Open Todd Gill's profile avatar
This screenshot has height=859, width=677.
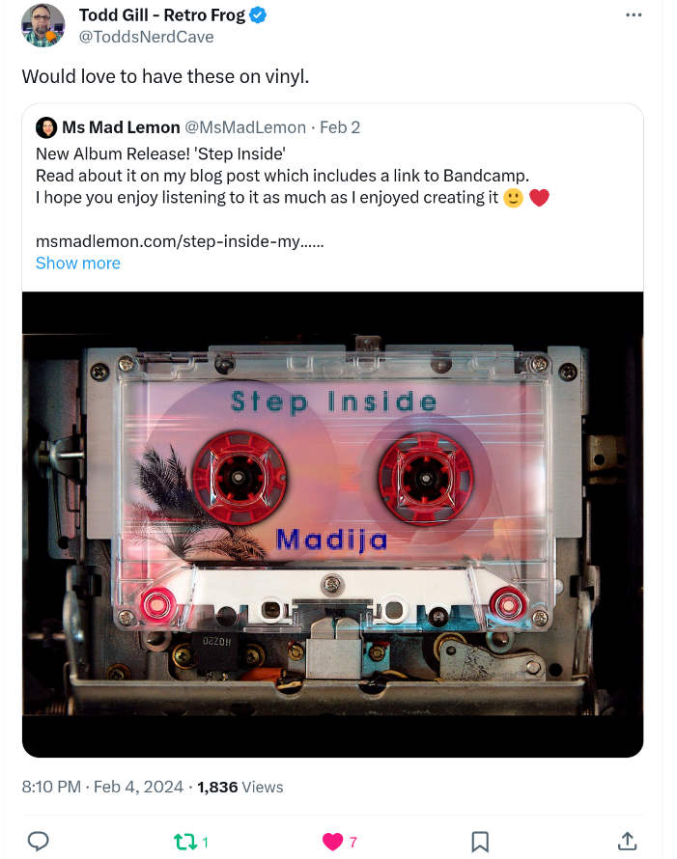click(42, 25)
